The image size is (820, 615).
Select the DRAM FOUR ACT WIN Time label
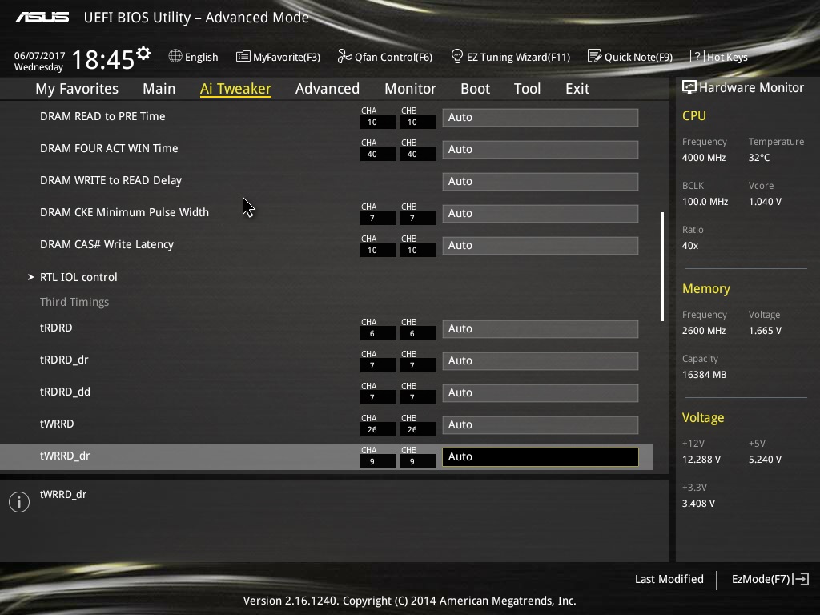click(x=109, y=148)
